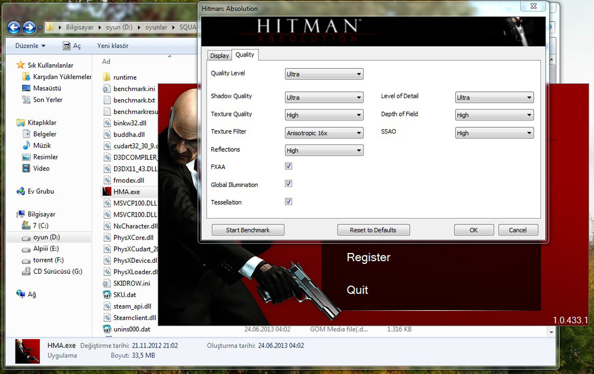Select Alpiii (E:) drive icon
The height and width of the screenshot is (374, 594).
click(26, 249)
